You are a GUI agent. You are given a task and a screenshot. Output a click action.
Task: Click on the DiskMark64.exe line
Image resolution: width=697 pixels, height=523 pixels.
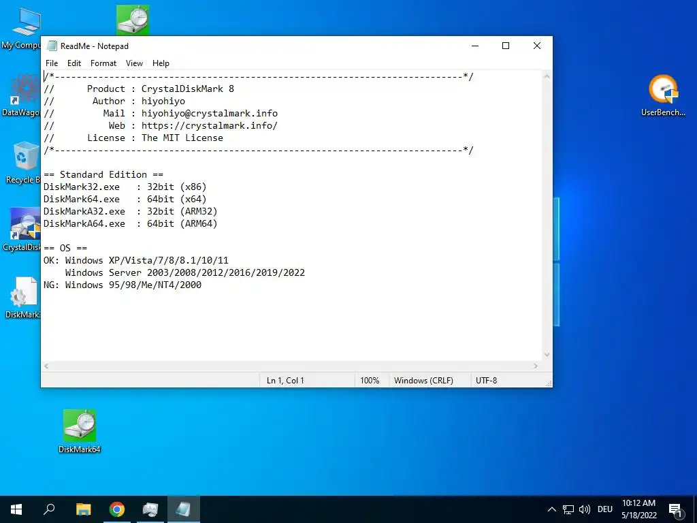(x=125, y=200)
